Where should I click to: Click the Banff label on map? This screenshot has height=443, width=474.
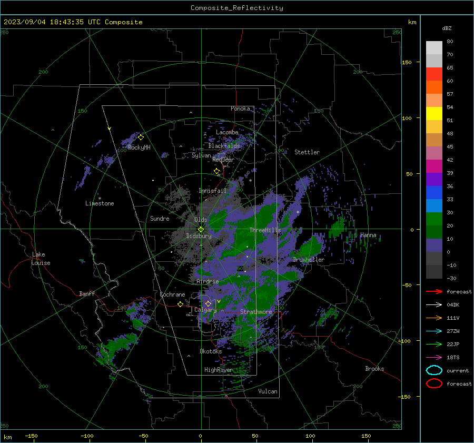(x=87, y=293)
